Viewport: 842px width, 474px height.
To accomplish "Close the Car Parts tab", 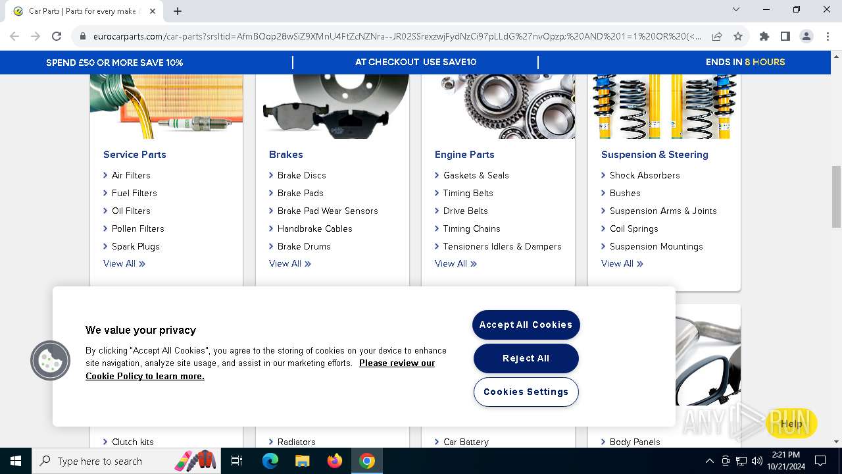I will click(153, 11).
